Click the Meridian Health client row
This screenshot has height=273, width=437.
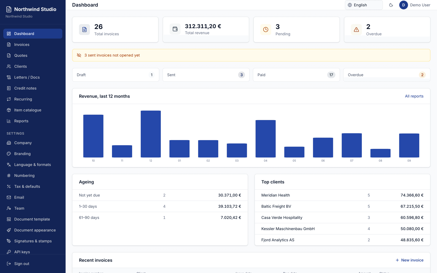click(342, 195)
